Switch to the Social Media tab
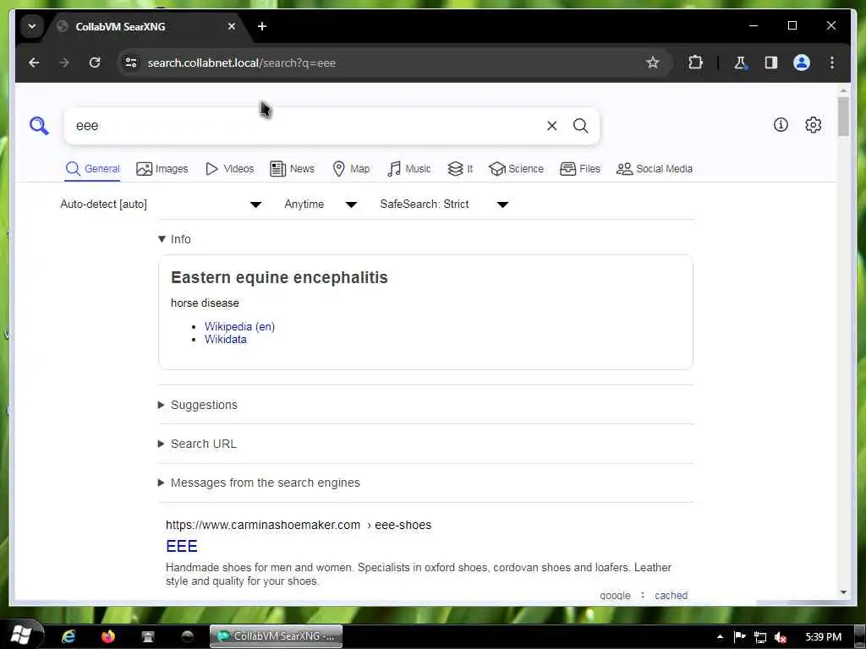866x649 pixels. pyautogui.click(x=655, y=169)
